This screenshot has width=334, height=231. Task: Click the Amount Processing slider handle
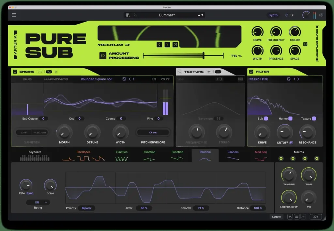click(x=204, y=56)
